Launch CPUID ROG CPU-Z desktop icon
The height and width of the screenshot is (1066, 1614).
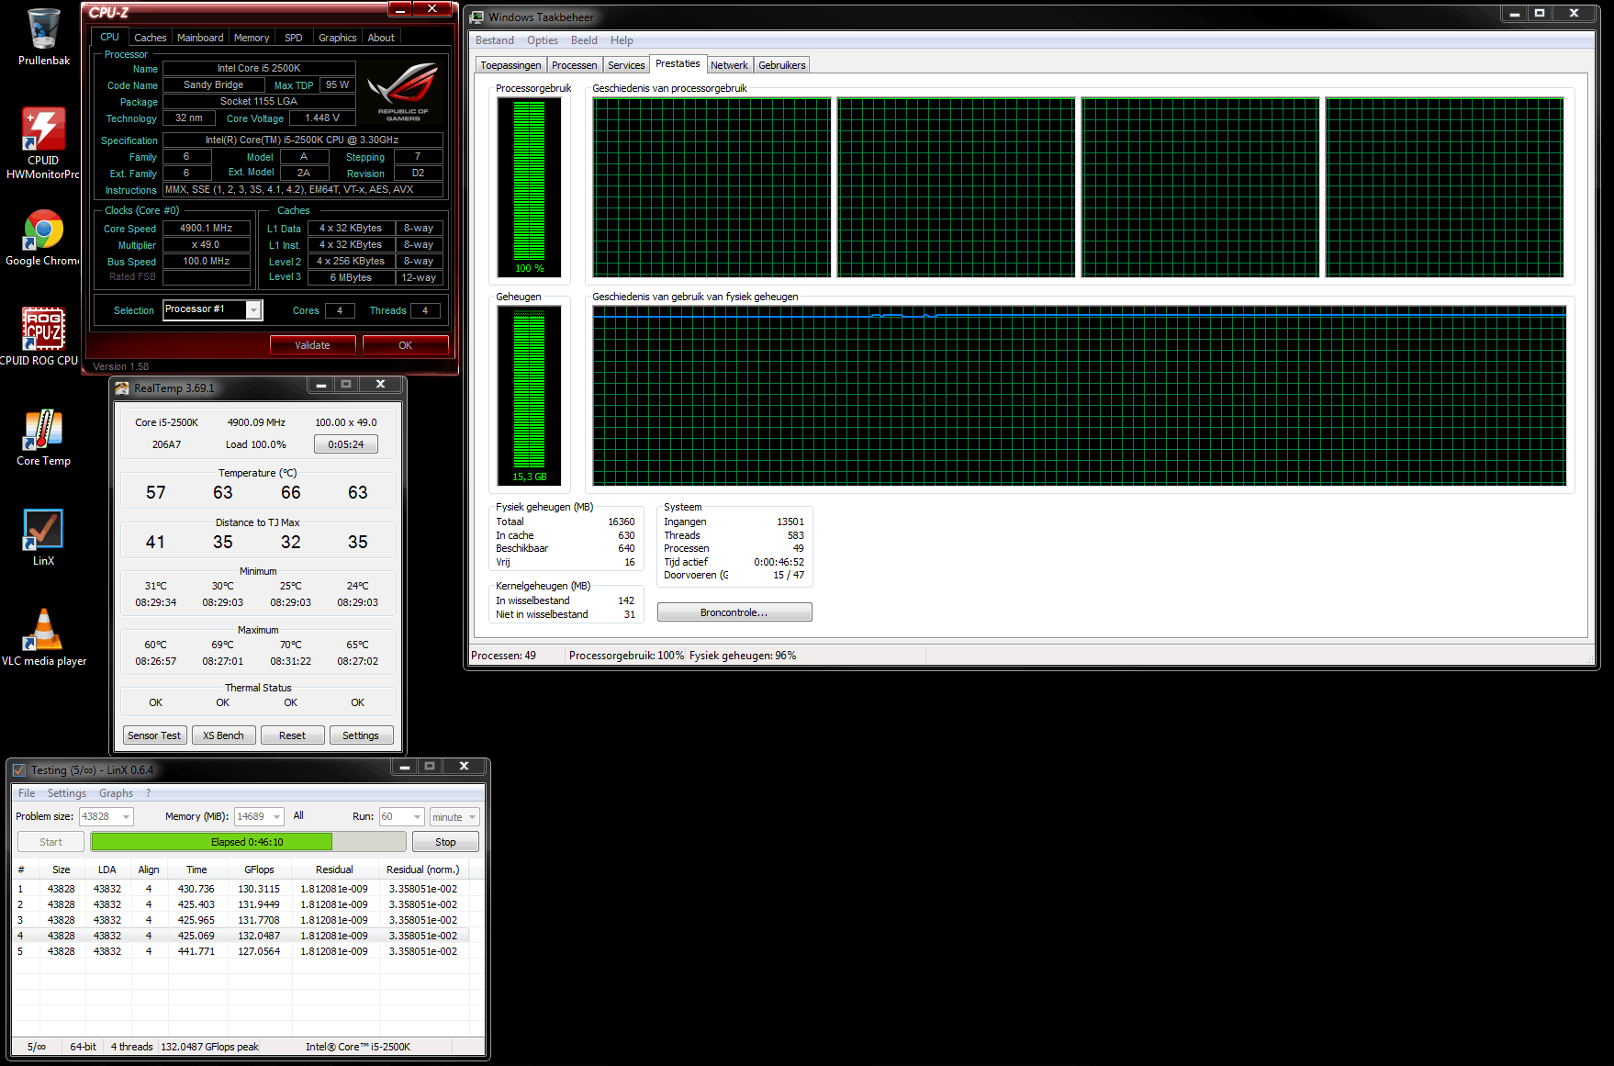(x=43, y=336)
